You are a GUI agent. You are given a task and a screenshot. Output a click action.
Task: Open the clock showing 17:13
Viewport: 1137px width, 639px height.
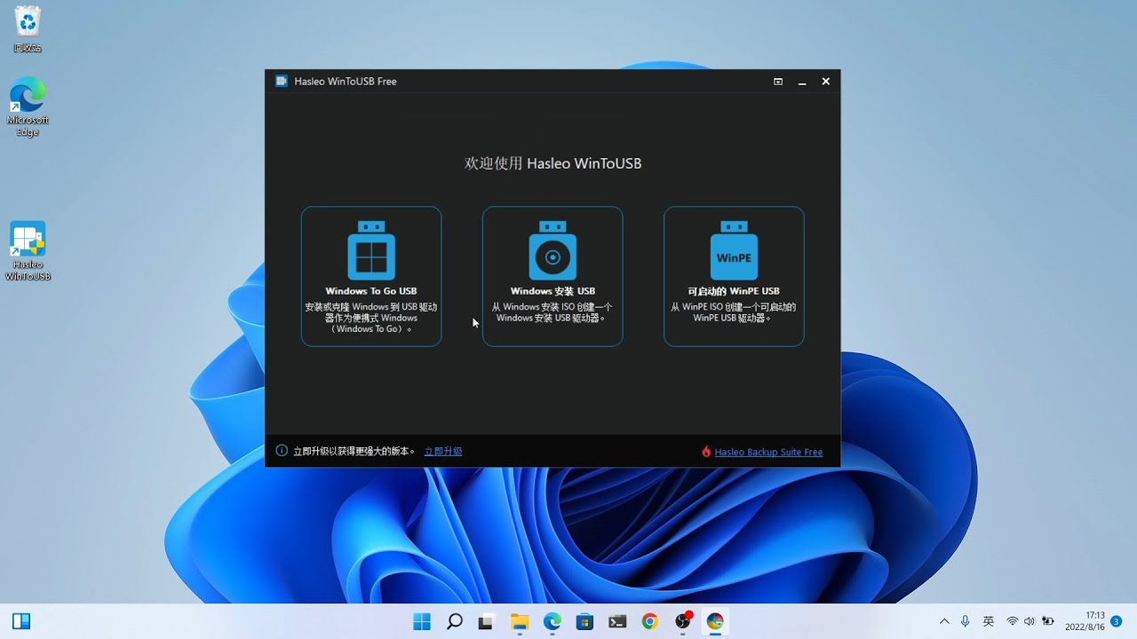coord(1085,621)
